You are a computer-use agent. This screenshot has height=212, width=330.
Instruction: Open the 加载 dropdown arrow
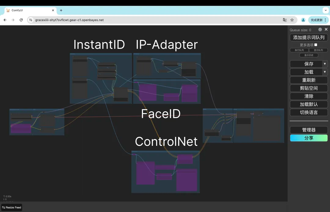pyautogui.click(x=325, y=72)
